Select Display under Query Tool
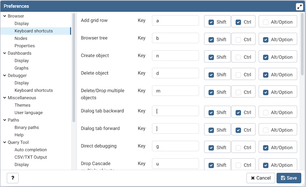The image size is (306, 187). [x=22, y=165]
